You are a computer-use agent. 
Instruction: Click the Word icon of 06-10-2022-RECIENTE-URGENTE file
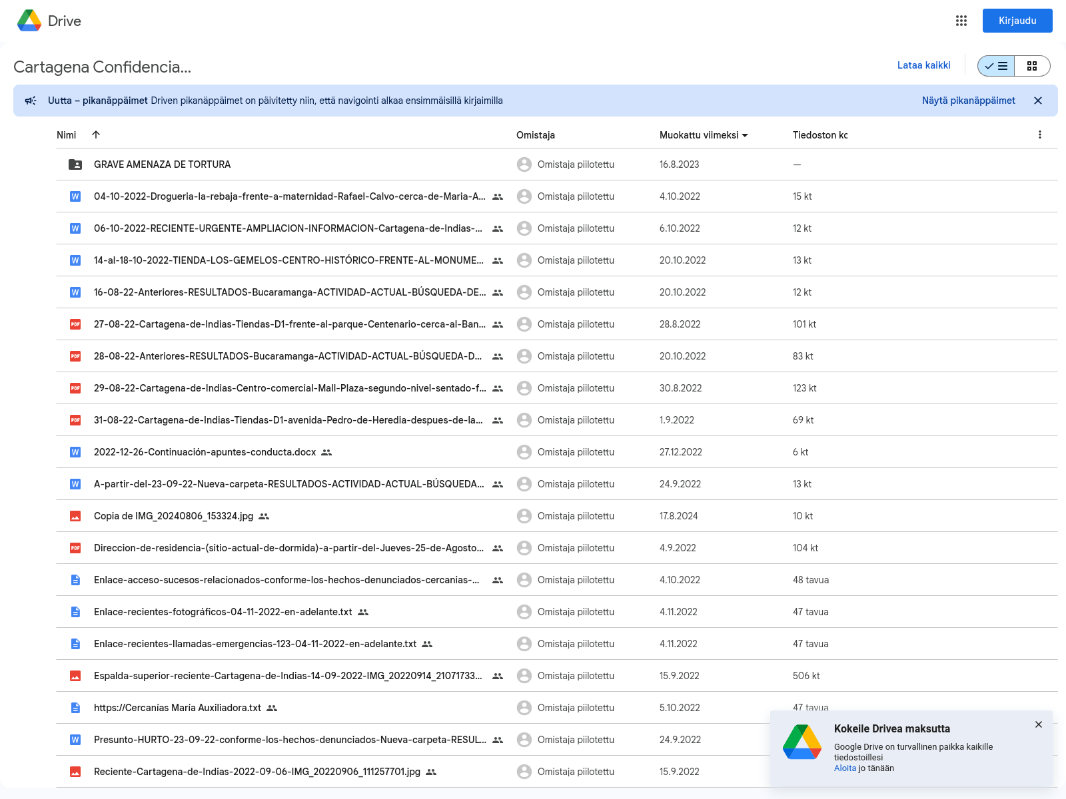click(x=75, y=228)
